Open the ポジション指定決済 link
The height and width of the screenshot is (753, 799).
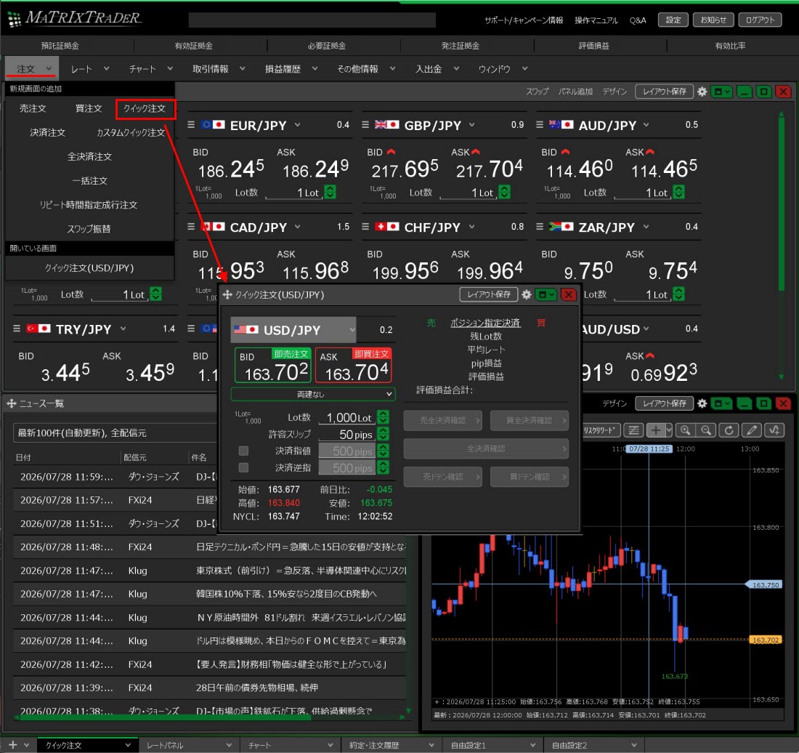coord(485,323)
